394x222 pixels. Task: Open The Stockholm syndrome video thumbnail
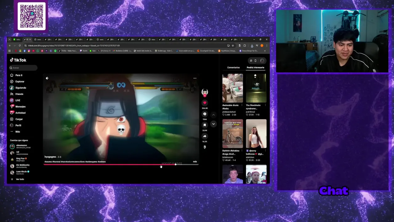(x=256, y=88)
